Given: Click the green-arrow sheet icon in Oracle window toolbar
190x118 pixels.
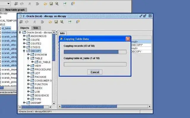Looking at the screenshot, I should coord(70,22).
